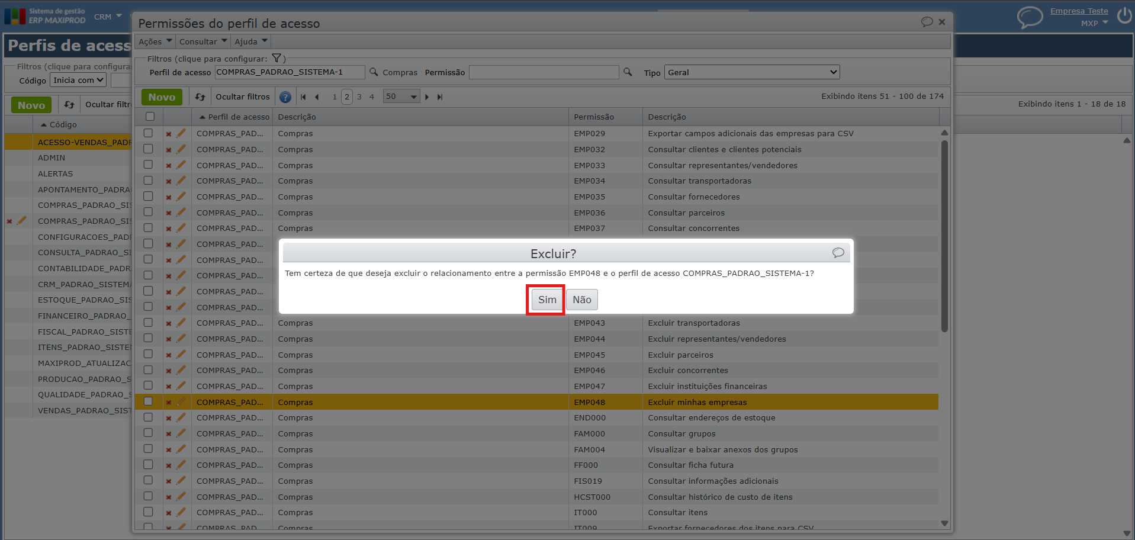Refresh the permissions grid

pyautogui.click(x=200, y=97)
